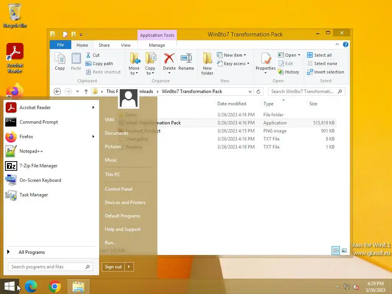This screenshot has width=392, height=294.
Task: Open New item dropdown
Action: (x=232, y=55)
